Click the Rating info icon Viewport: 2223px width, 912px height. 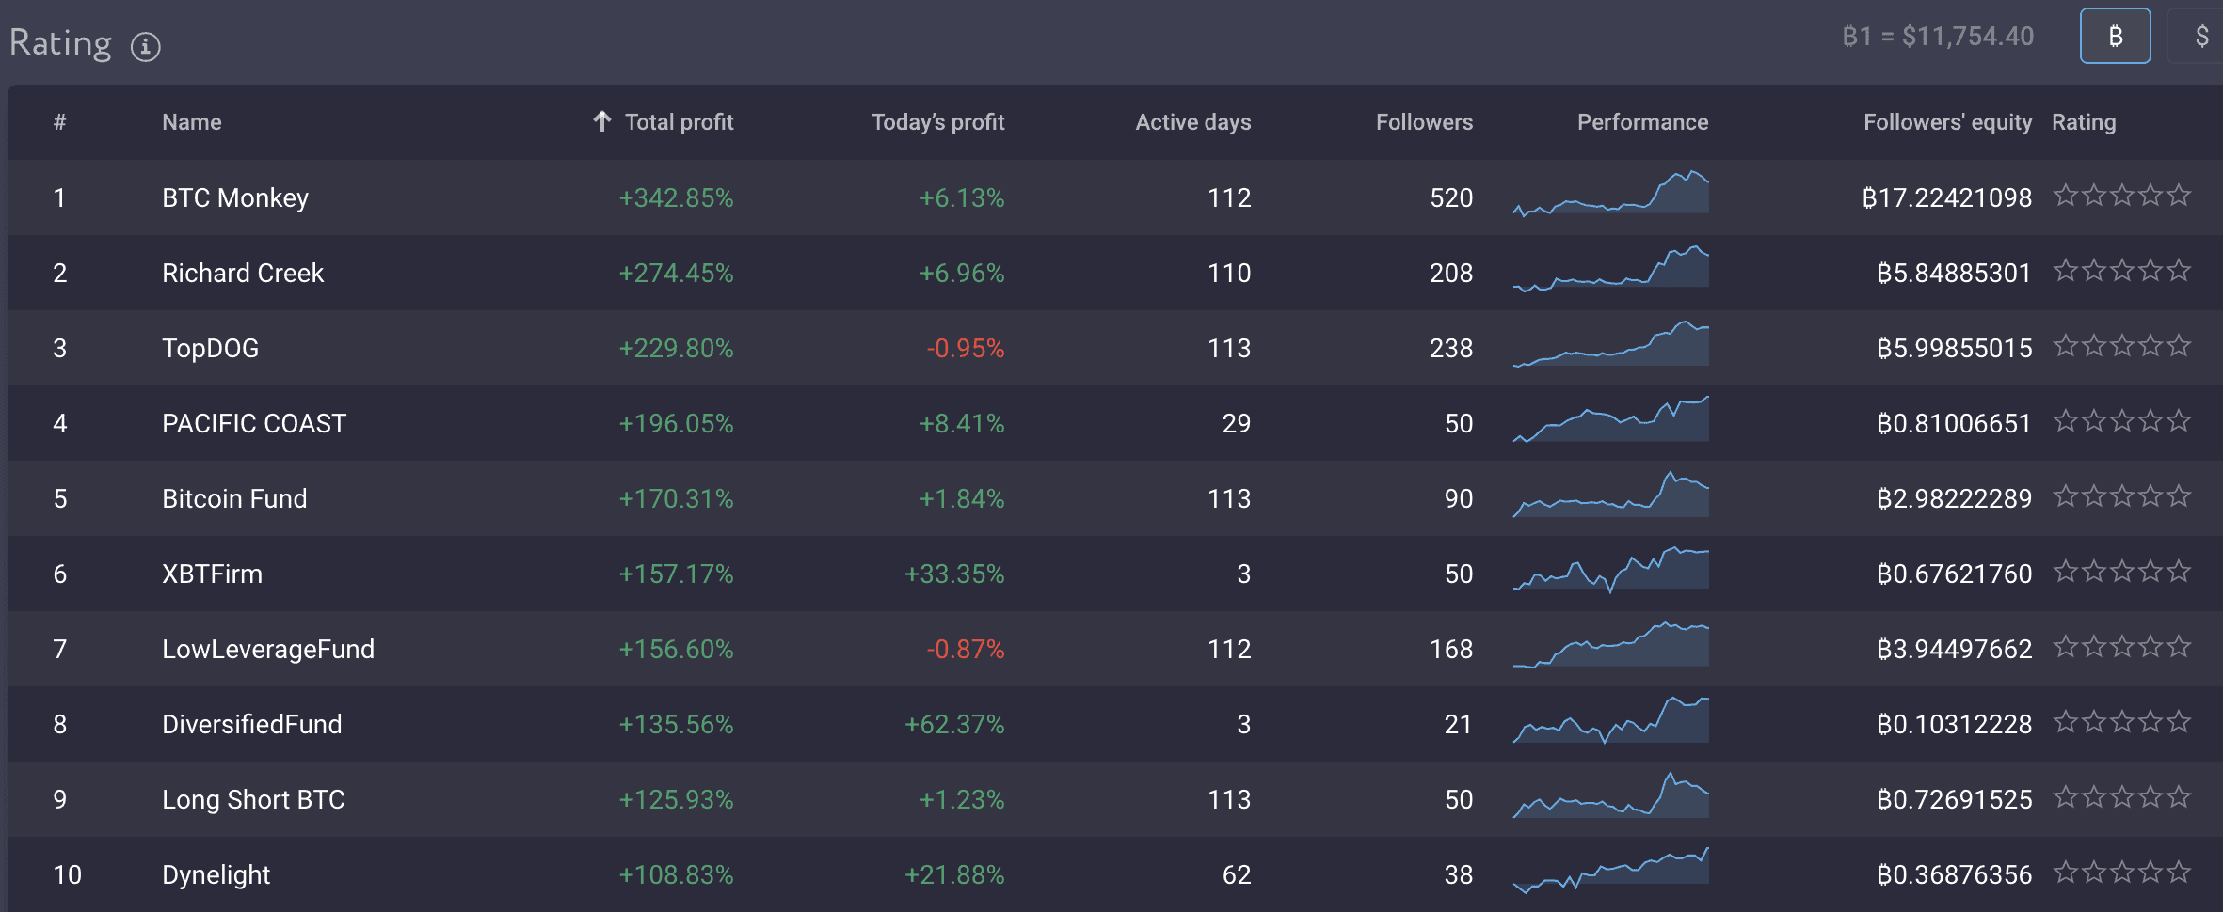[x=145, y=46]
